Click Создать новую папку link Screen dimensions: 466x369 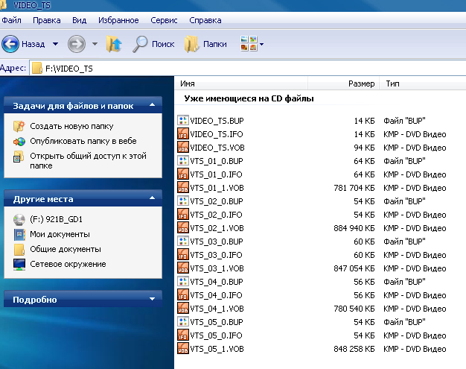click(71, 126)
